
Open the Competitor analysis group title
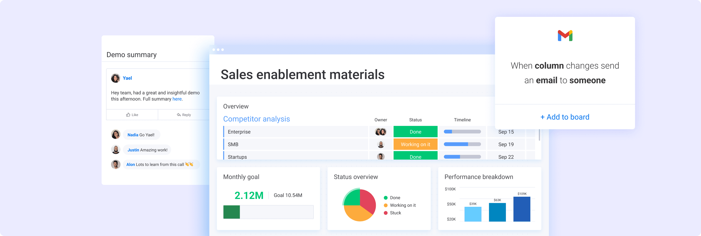click(256, 119)
